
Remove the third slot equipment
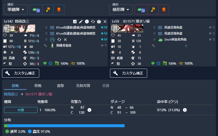click(x=65, y=40)
